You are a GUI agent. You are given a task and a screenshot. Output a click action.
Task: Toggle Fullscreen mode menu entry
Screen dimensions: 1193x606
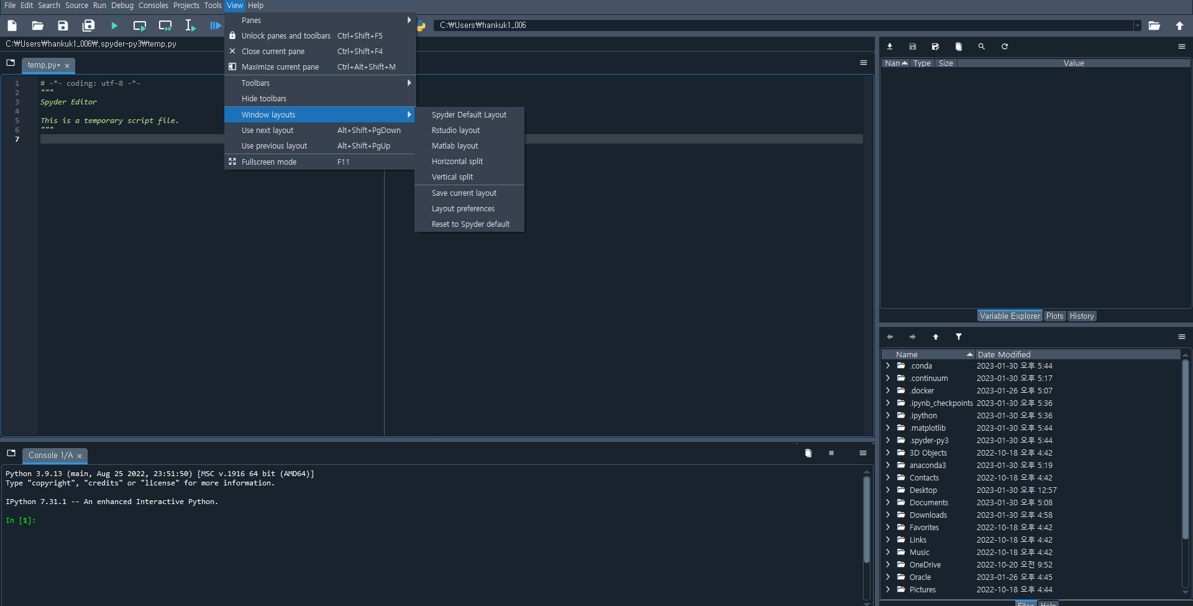(x=320, y=162)
